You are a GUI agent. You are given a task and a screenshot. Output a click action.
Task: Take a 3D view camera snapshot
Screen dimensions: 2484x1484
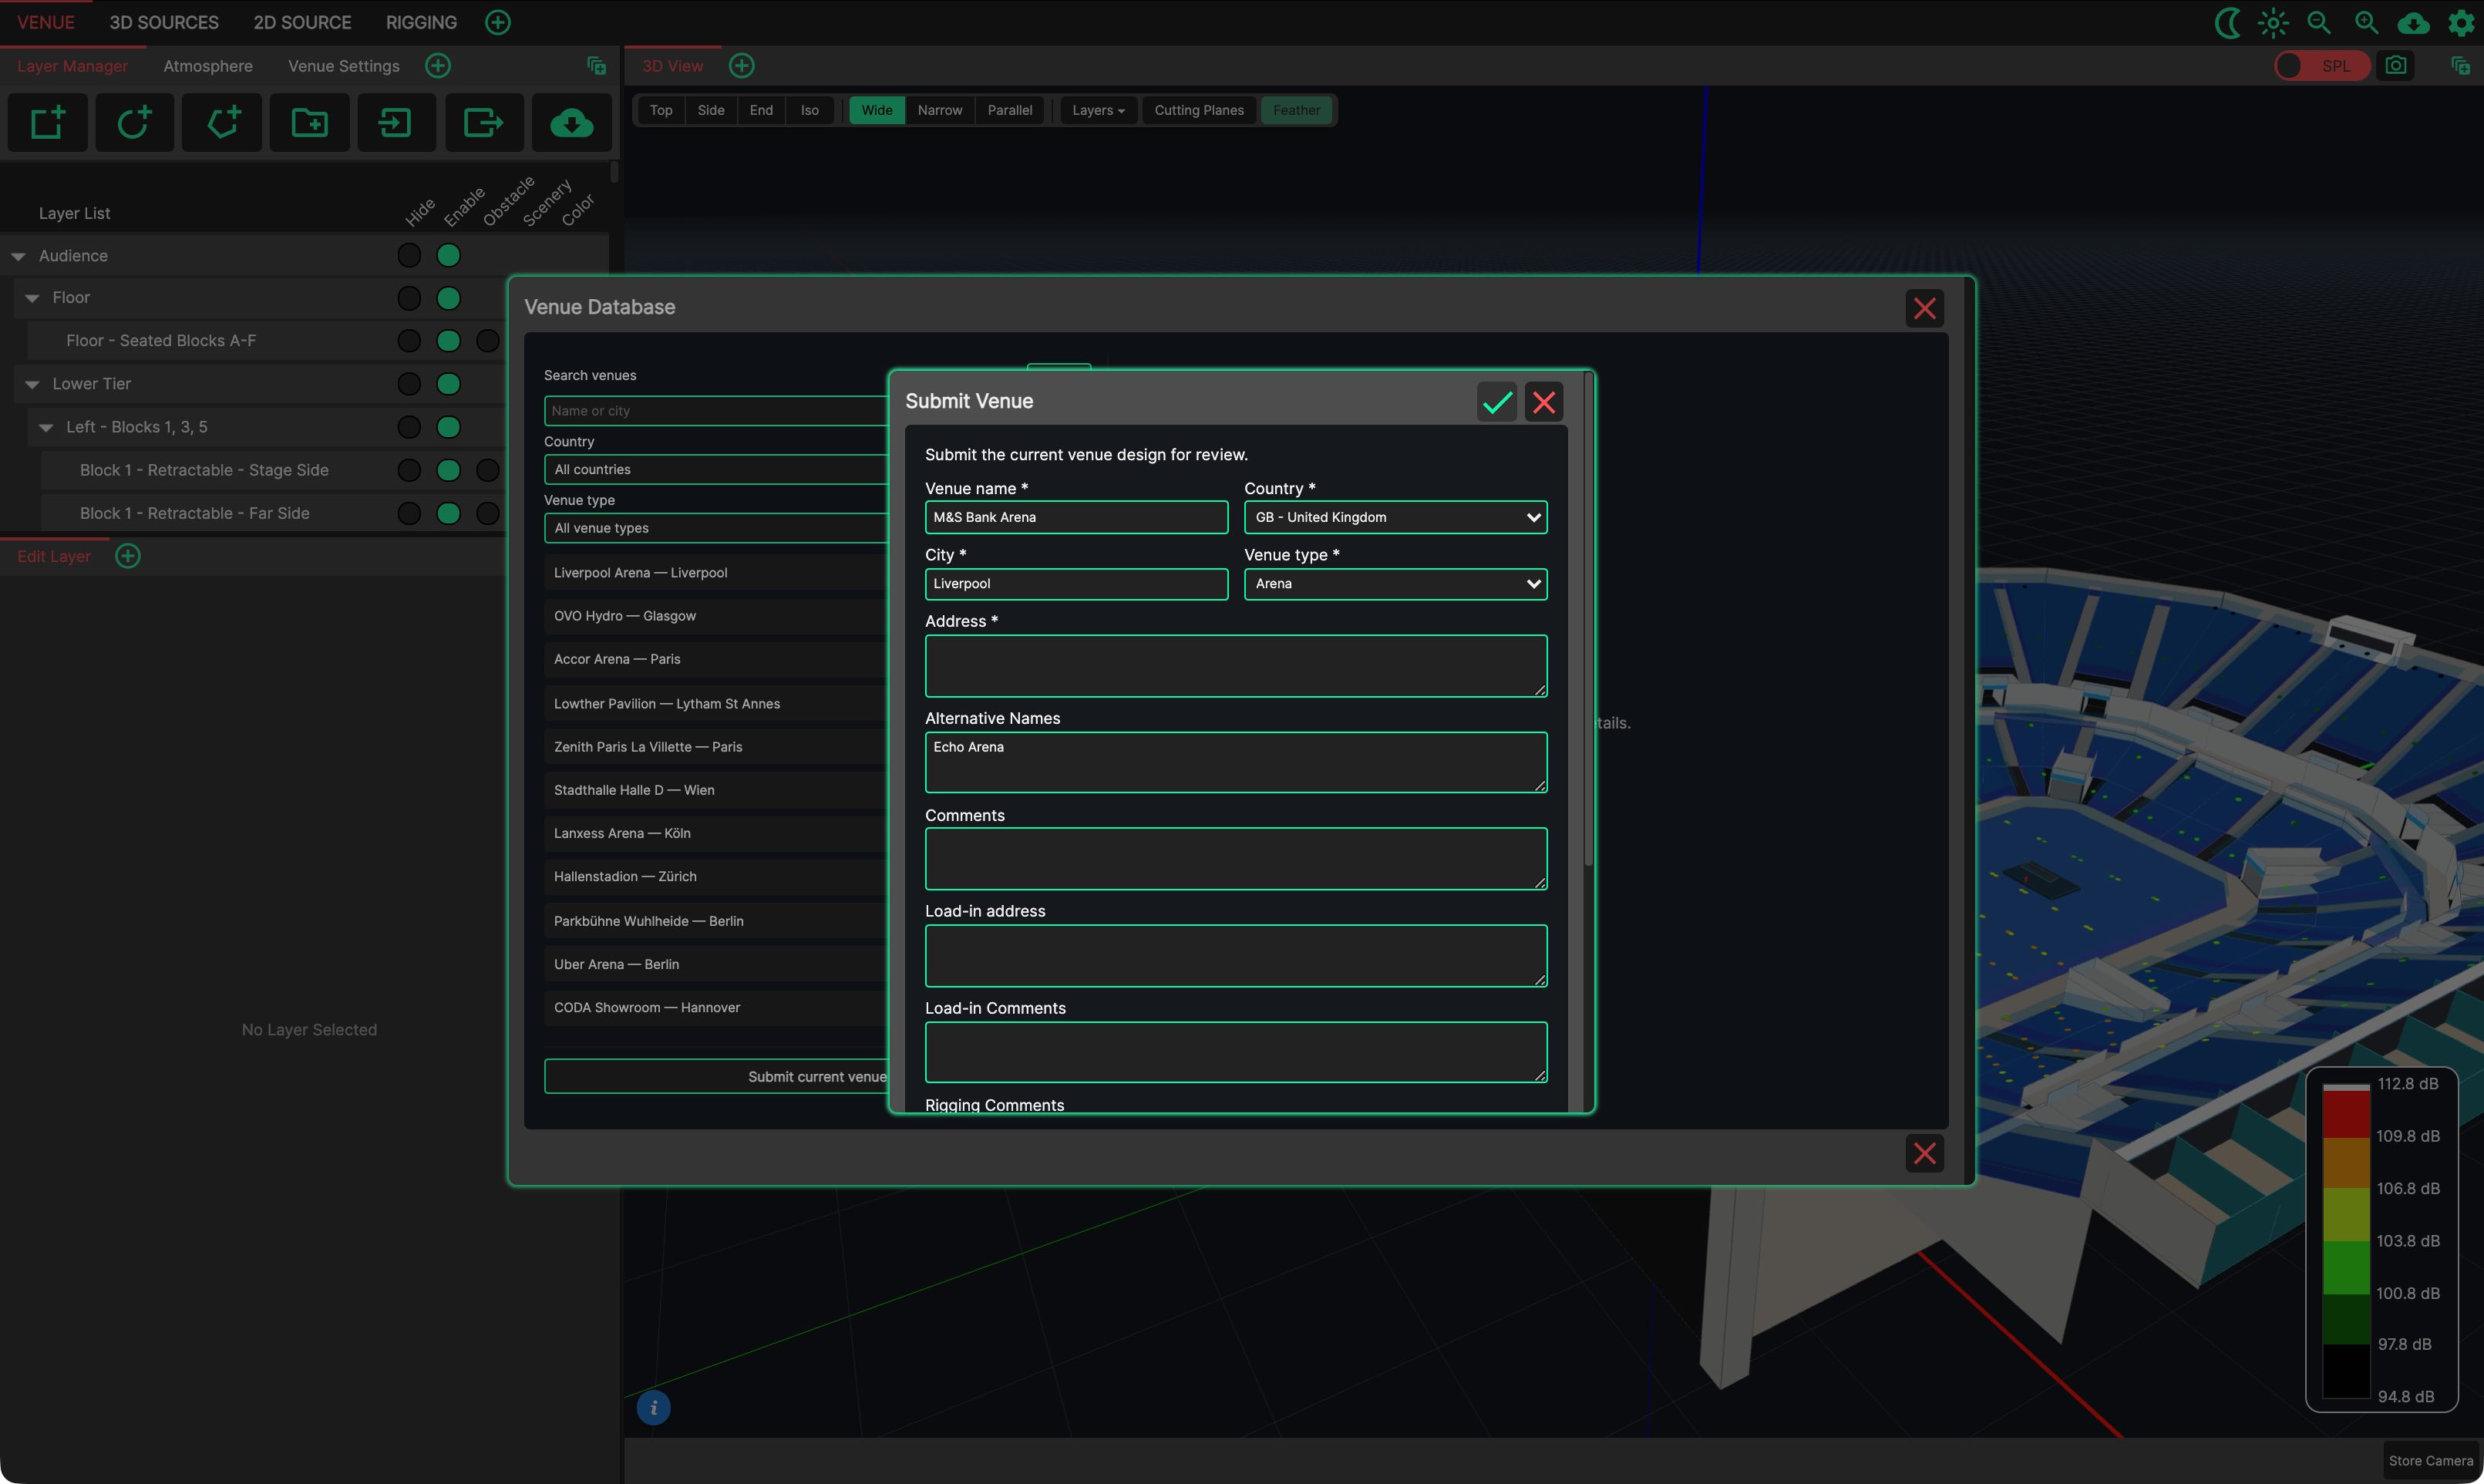click(x=2396, y=66)
